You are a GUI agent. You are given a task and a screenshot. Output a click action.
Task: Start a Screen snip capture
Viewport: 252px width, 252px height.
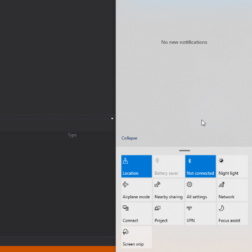tap(137, 237)
